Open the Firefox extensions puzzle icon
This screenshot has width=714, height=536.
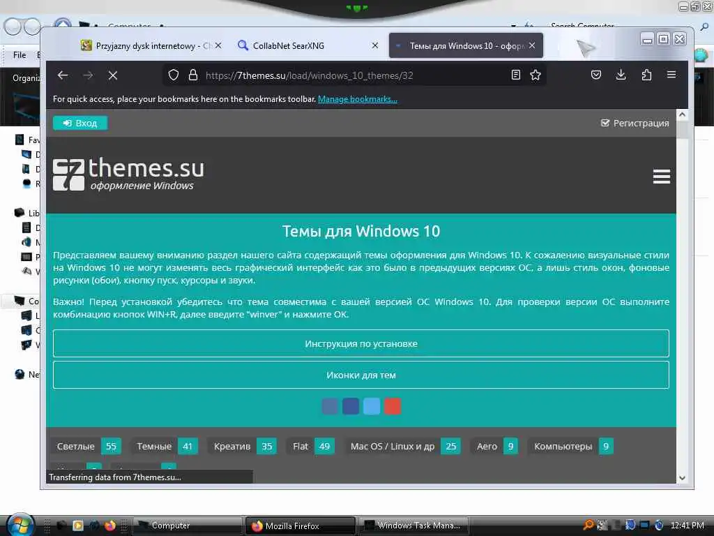(x=646, y=75)
